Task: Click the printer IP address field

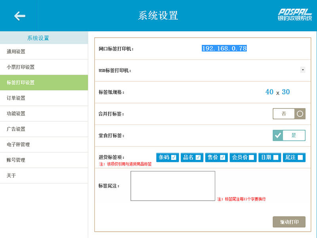Action: click(224, 48)
